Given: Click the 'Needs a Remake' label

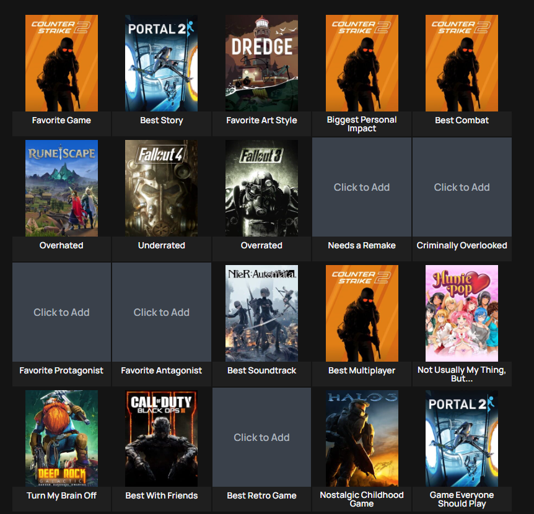Looking at the screenshot, I should click(x=362, y=245).
